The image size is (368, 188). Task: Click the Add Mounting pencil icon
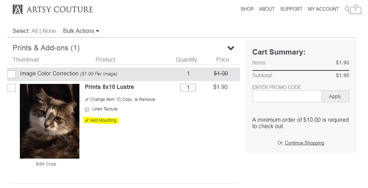87,120
